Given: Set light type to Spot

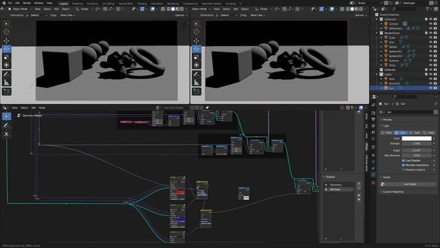Looking at the screenshot, I should [x=415, y=133].
